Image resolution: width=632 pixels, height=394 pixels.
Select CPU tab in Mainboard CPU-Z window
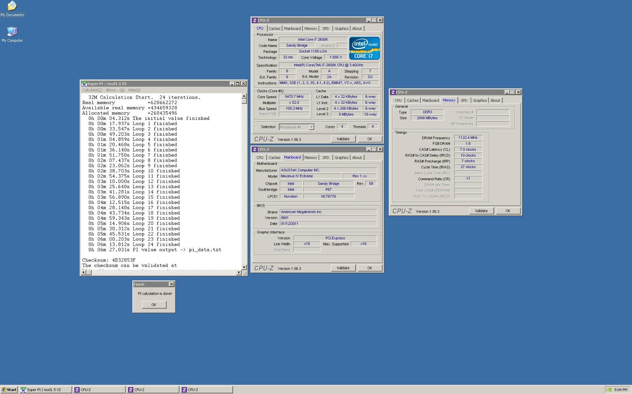[260, 157]
